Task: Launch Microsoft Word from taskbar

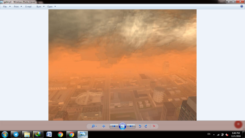Action: (49, 134)
